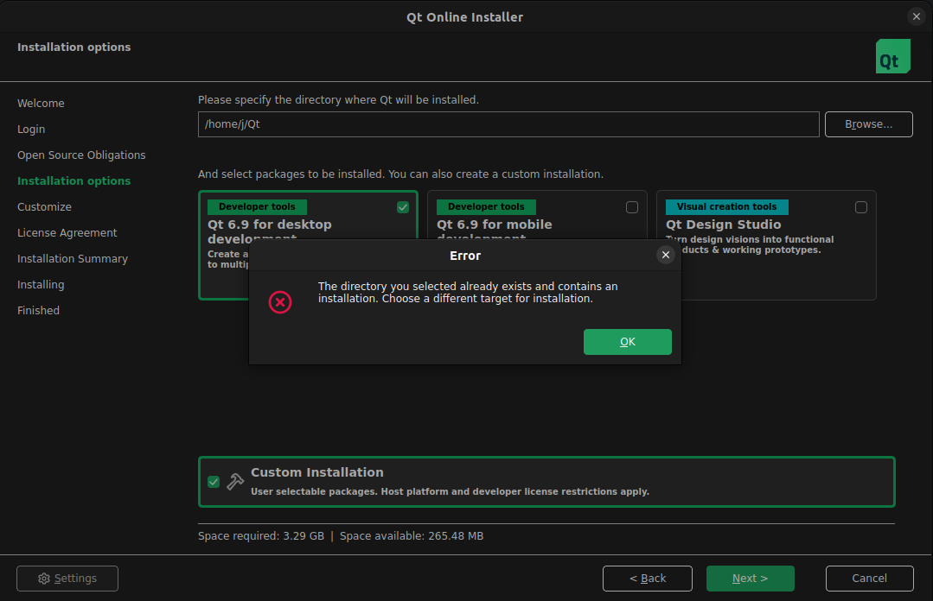
Task: Click 'And select packages to be installed' text
Action: [x=400, y=174]
